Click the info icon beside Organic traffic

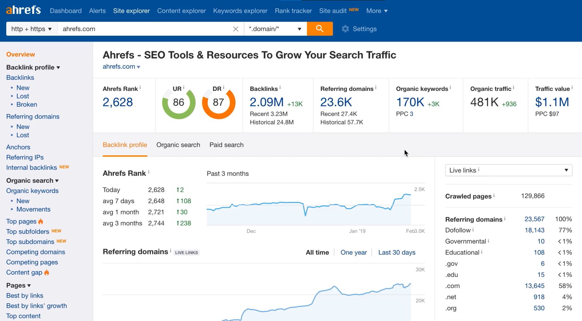[x=513, y=88]
